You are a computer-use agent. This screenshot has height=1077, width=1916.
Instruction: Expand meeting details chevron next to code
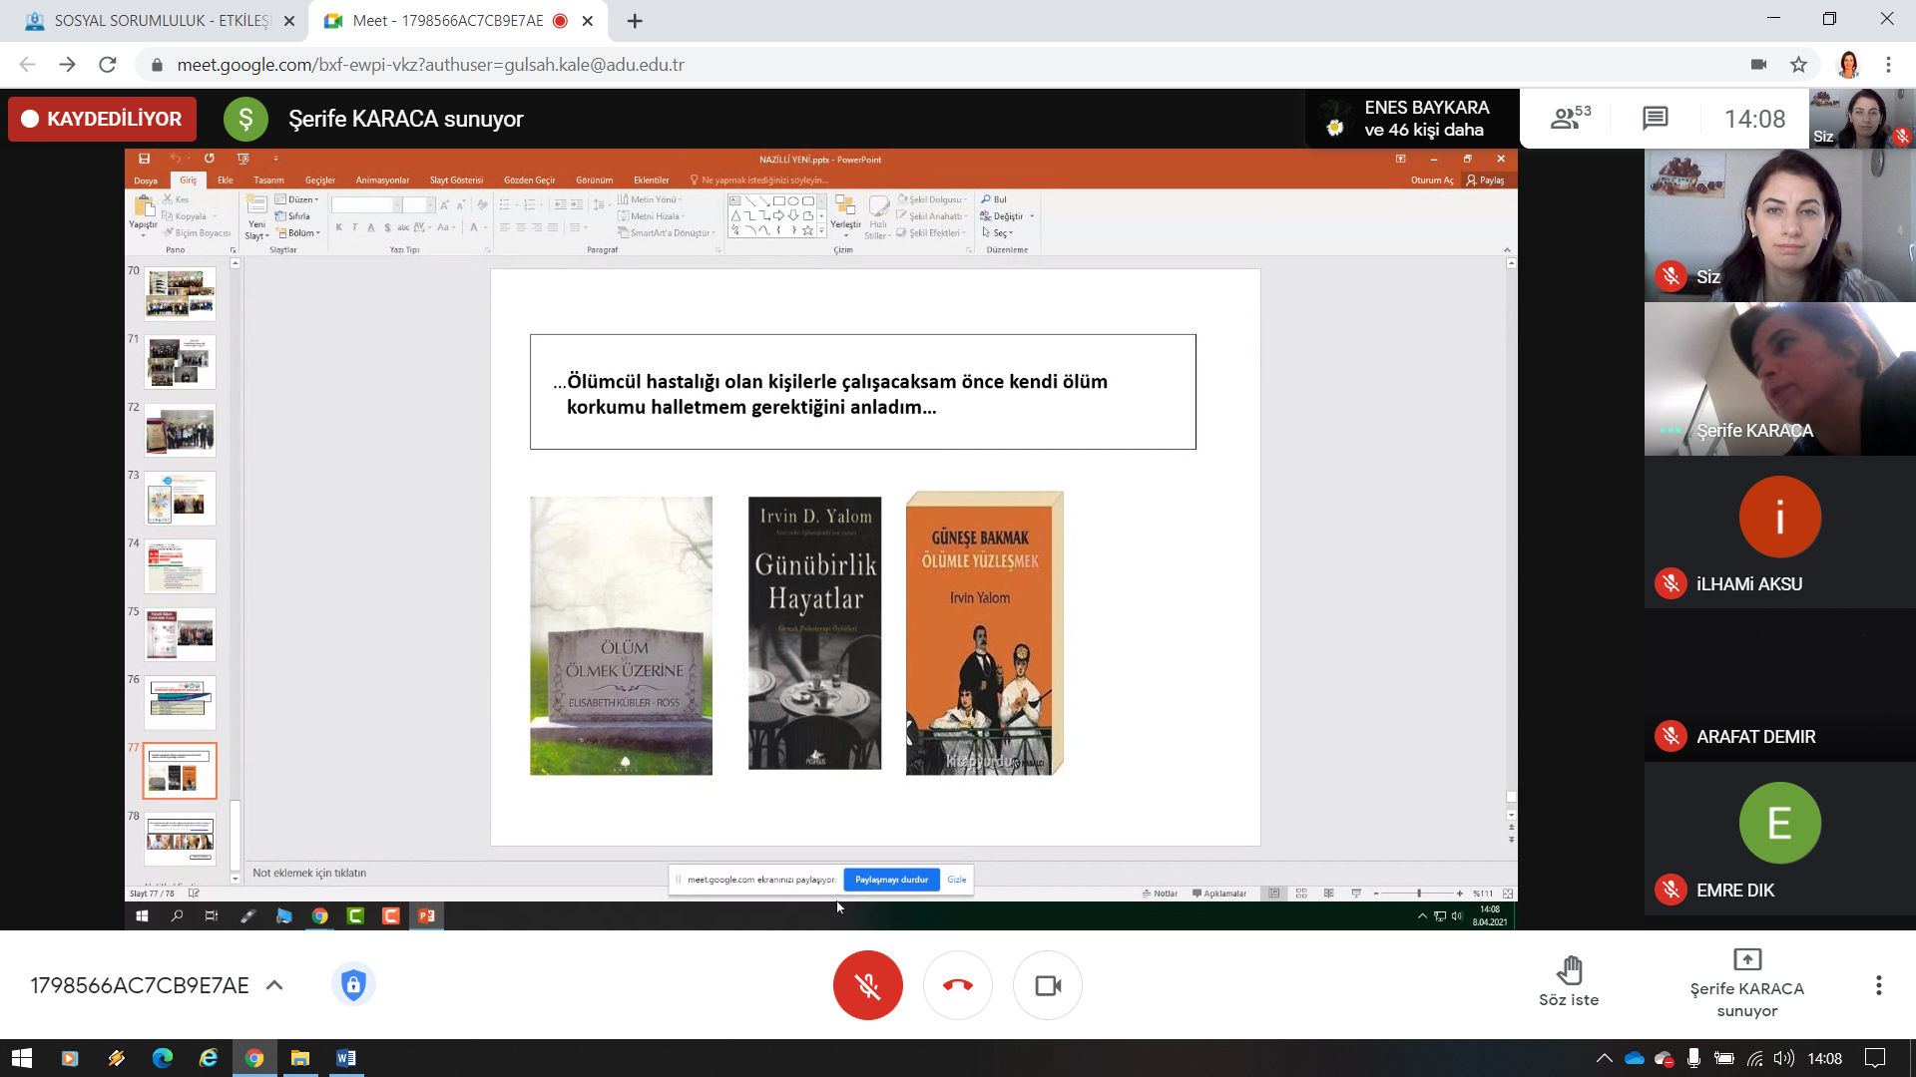(x=274, y=985)
